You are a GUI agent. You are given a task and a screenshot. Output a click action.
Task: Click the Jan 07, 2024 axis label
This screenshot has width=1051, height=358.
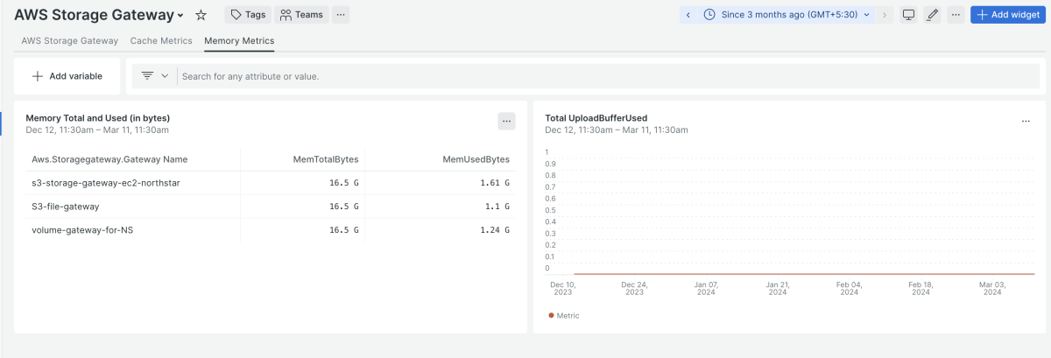706,289
